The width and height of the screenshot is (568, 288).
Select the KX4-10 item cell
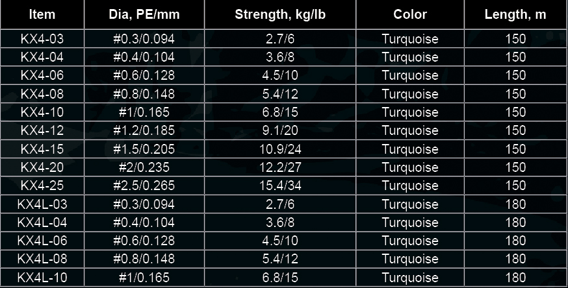tap(42, 112)
